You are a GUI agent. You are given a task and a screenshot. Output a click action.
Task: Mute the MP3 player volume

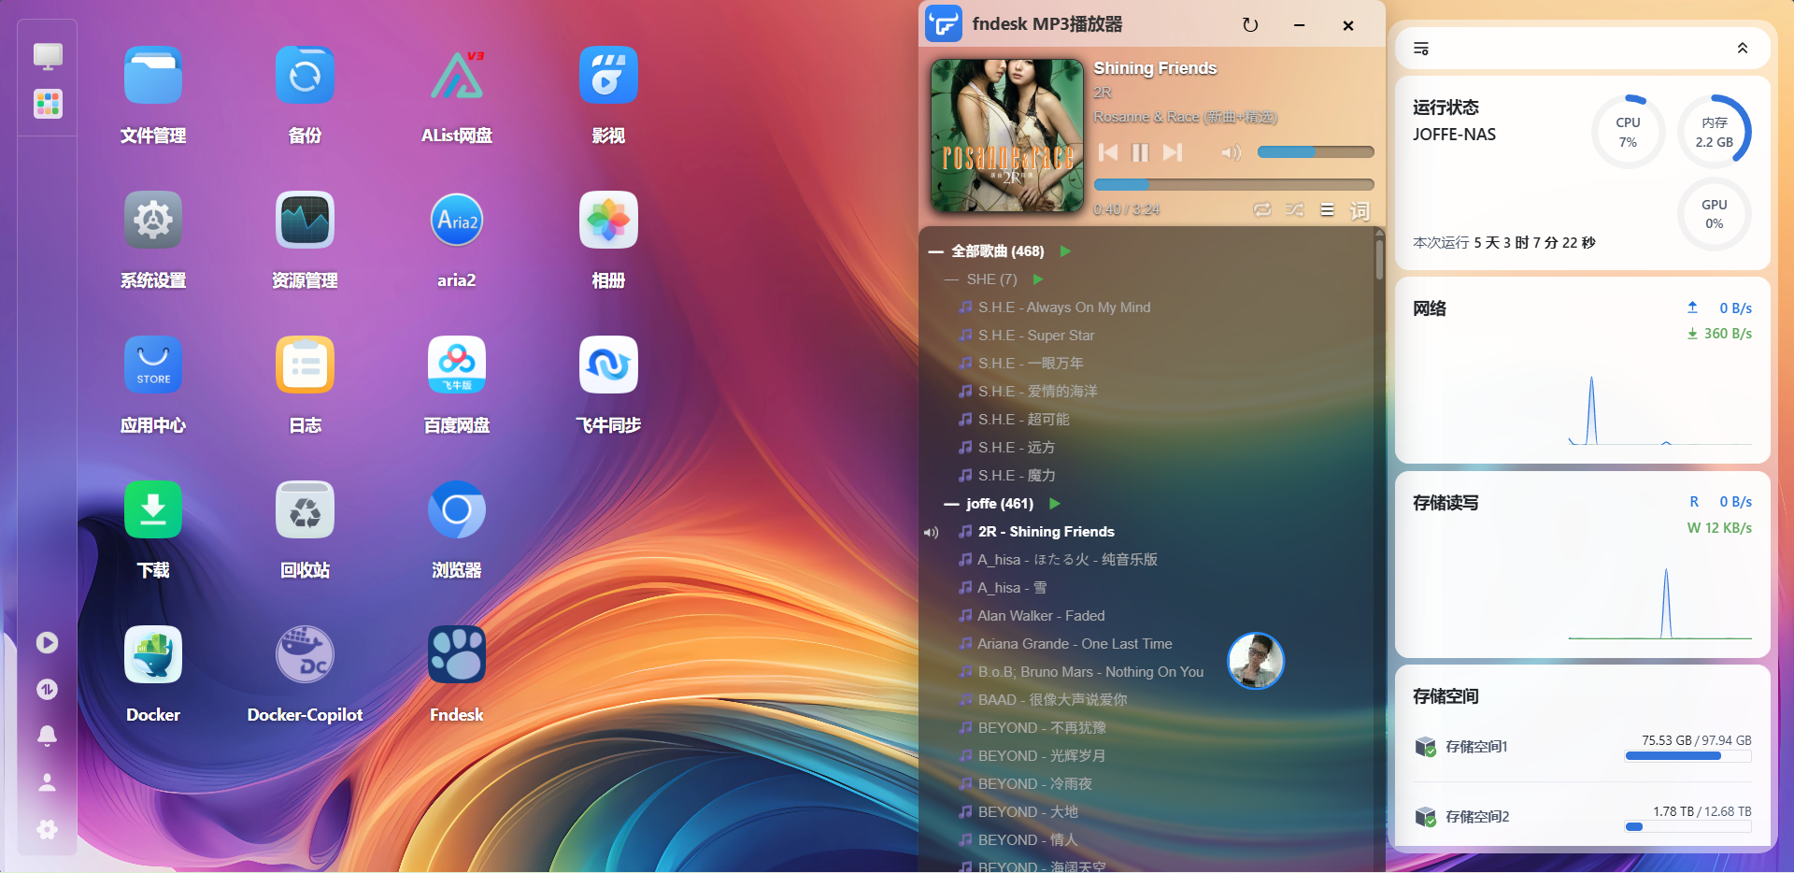point(1231,152)
